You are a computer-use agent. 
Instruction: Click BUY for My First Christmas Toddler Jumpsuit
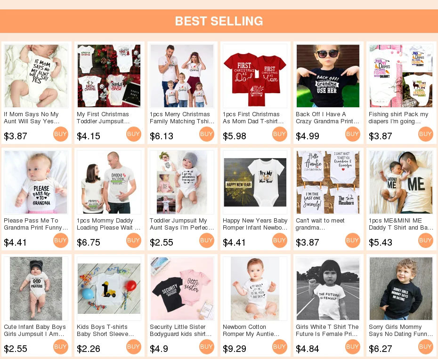(134, 134)
